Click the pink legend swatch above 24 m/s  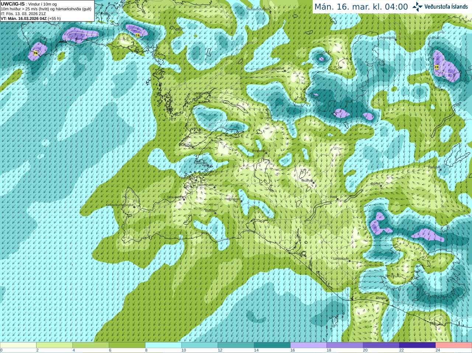point(454,345)
